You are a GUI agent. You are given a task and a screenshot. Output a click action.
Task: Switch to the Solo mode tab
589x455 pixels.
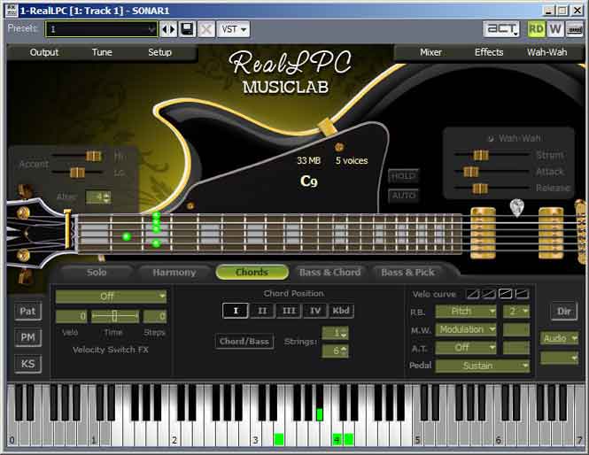97,272
